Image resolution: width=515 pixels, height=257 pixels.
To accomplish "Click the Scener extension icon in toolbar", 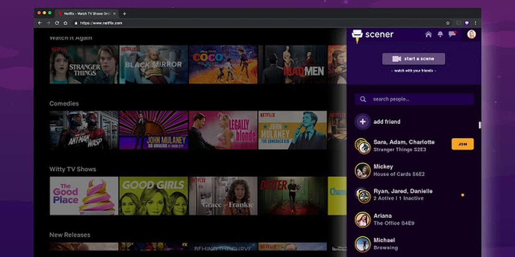I will point(467,23).
